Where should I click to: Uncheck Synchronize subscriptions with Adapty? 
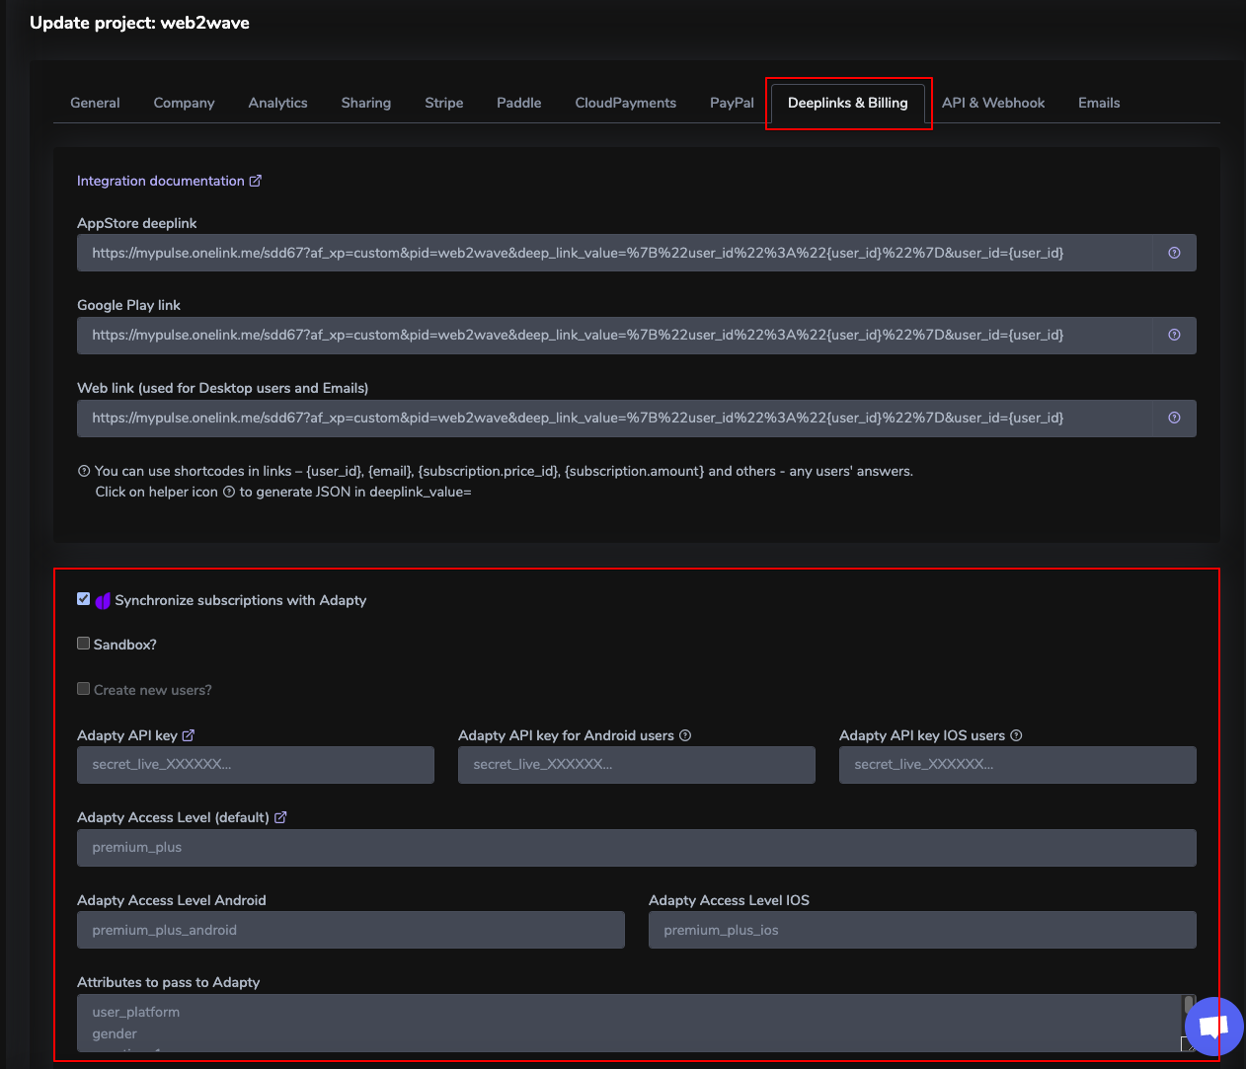[84, 599]
